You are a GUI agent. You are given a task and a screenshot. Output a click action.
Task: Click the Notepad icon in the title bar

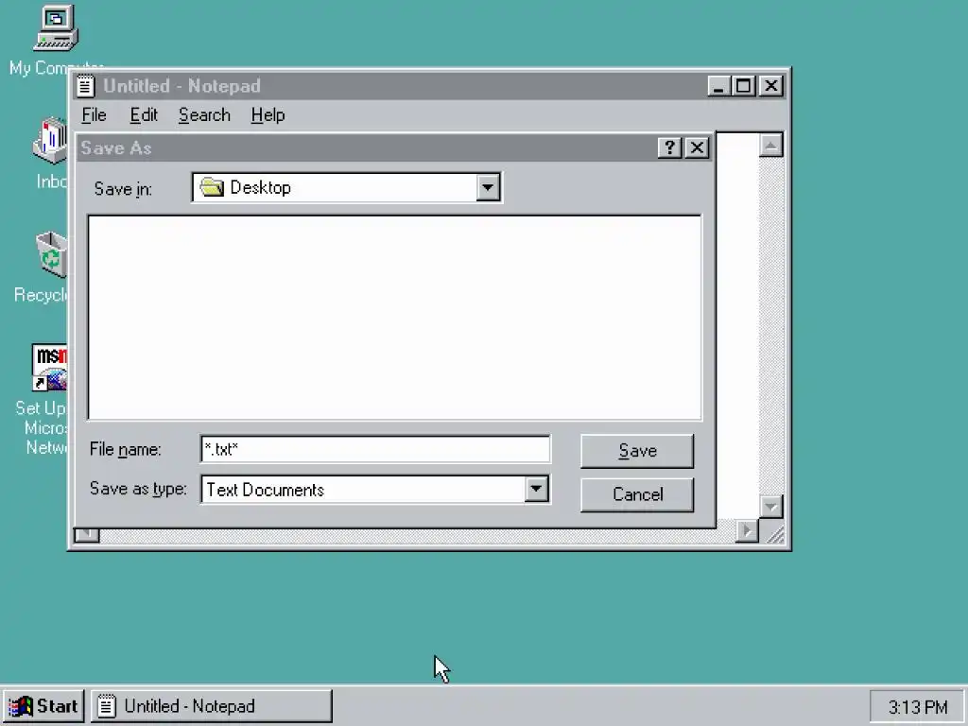point(85,86)
